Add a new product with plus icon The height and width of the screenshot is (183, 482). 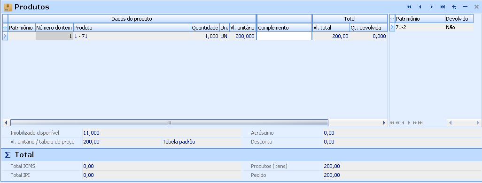(454, 7)
